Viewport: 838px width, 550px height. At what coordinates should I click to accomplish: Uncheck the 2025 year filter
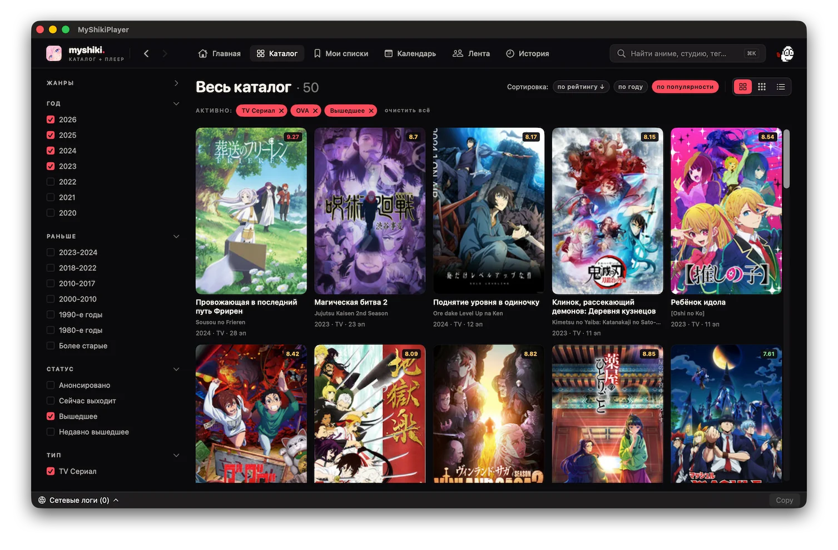pyautogui.click(x=51, y=135)
